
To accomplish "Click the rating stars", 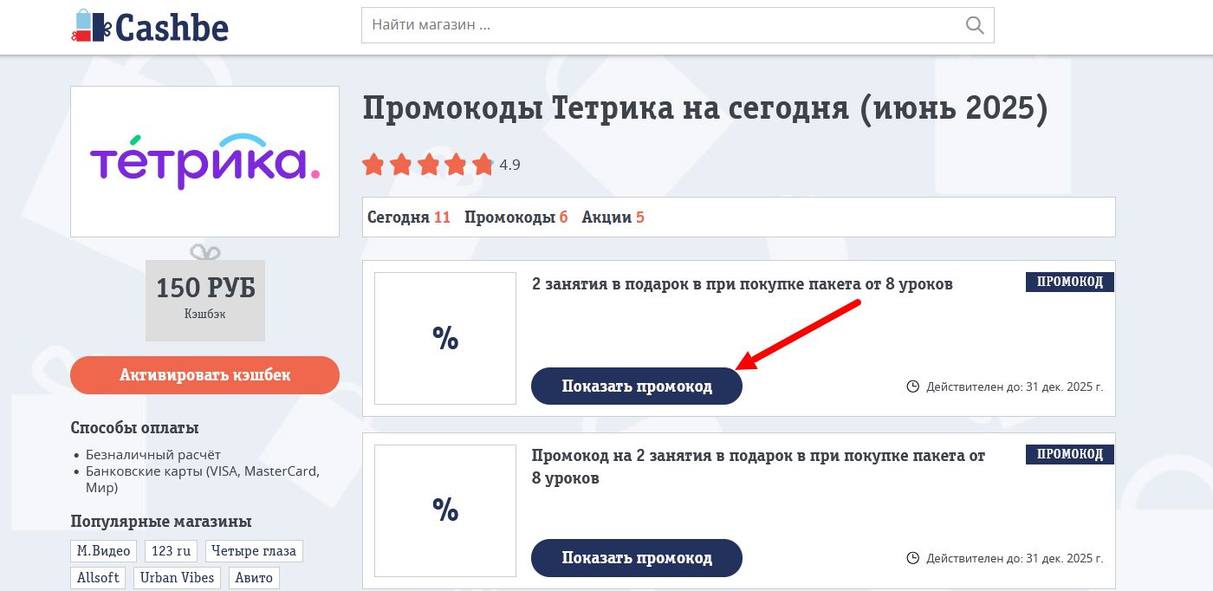I will 428,164.
